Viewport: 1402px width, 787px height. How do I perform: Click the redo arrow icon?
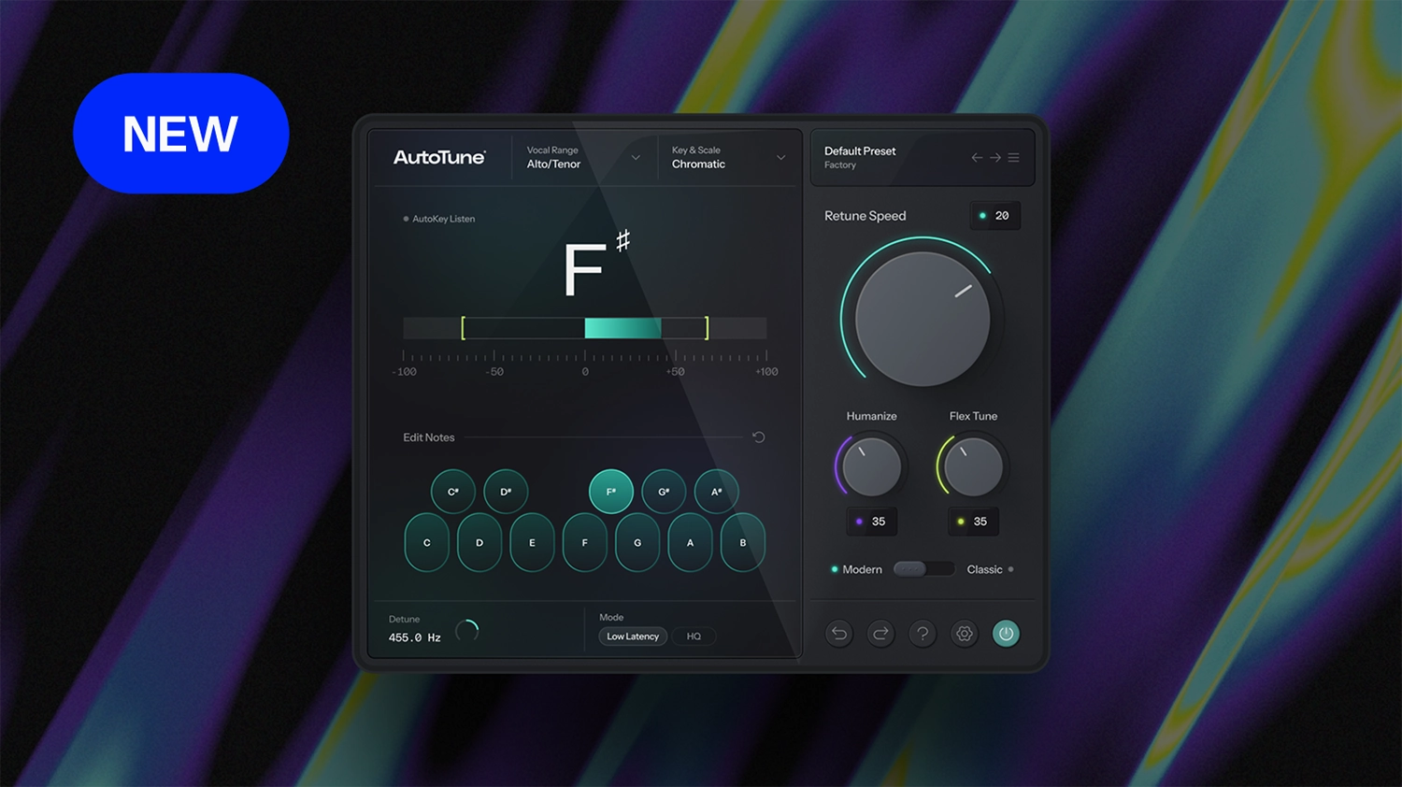coord(880,633)
